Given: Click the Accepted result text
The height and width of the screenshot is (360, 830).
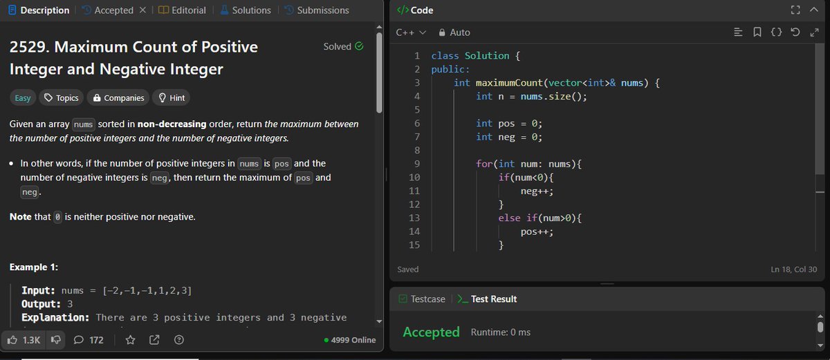Looking at the screenshot, I should coord(431,332).
